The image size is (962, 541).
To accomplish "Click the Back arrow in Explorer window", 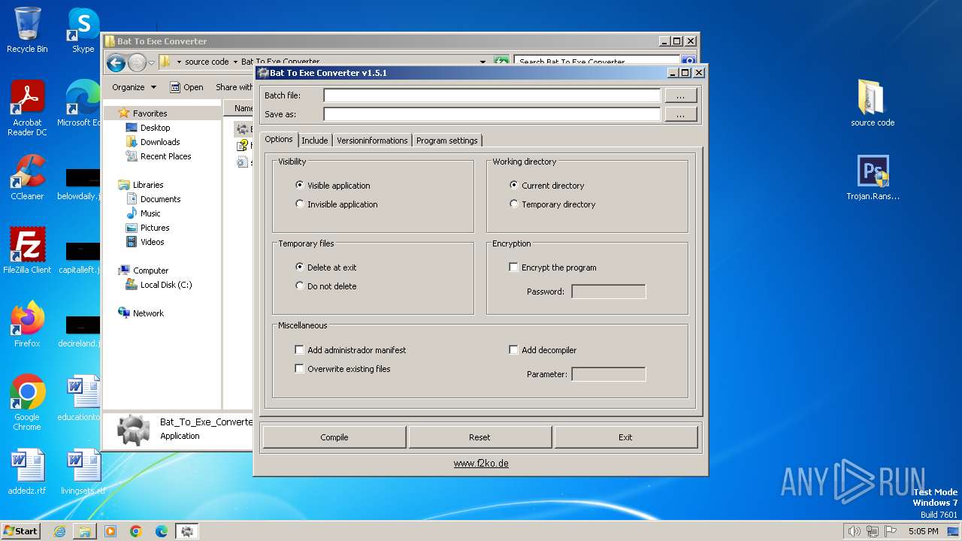I will tap(115, 62).
